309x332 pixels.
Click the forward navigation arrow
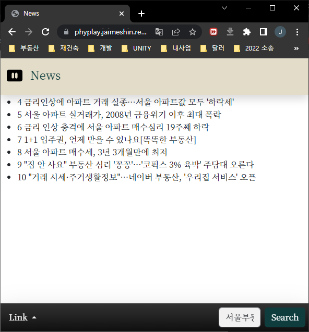[29, 32]
